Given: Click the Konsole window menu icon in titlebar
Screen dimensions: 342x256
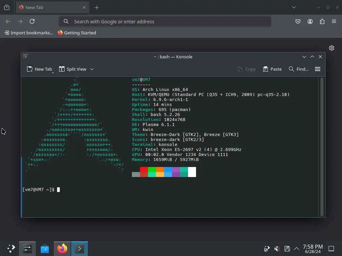Looking at the screenshot, I should coord(25,57).
